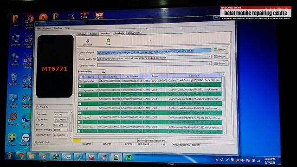297x167 pixels.
Task: Toggle checkbox of green row below opporeserve2
Action: [80, 95]
